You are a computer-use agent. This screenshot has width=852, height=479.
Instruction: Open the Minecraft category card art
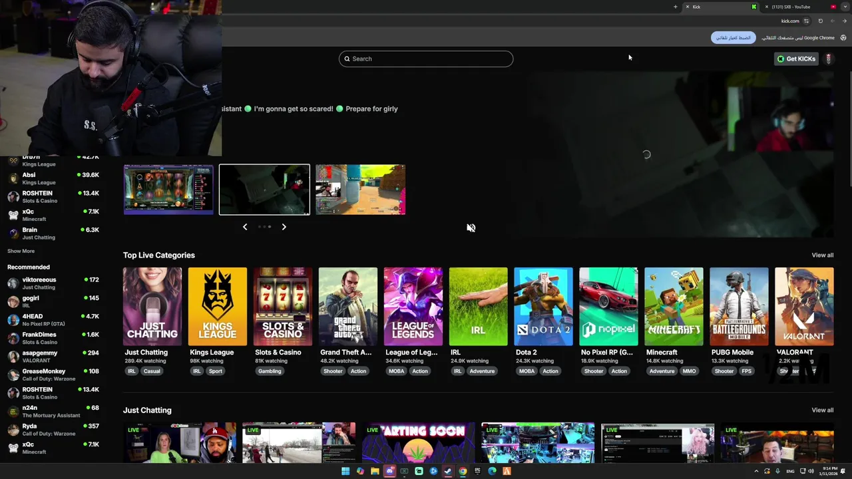(x=674, y=307)
